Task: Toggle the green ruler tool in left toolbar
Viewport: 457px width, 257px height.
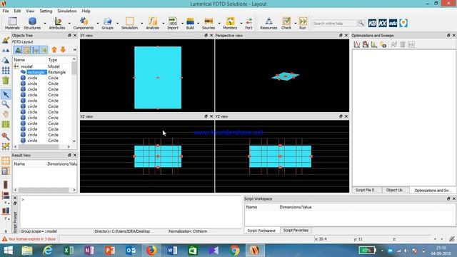Action: (x=6, y=124)
